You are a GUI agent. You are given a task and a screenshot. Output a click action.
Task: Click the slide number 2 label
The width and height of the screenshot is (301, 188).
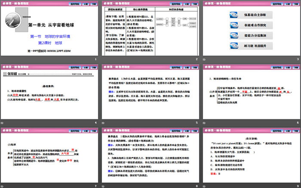[197, 59]
